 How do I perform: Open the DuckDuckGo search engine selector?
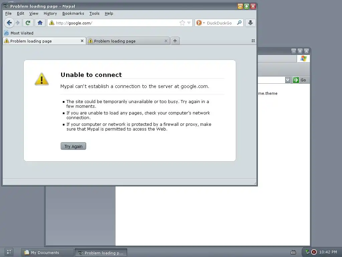tap(200, 23)
